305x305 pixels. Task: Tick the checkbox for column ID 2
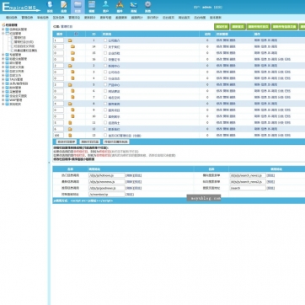105,66
